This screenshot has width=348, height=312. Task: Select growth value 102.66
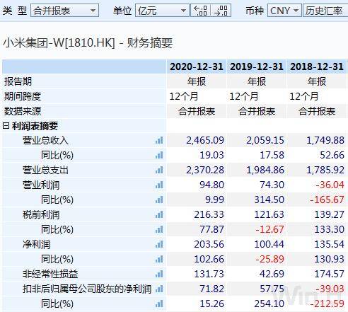(209, 259)
